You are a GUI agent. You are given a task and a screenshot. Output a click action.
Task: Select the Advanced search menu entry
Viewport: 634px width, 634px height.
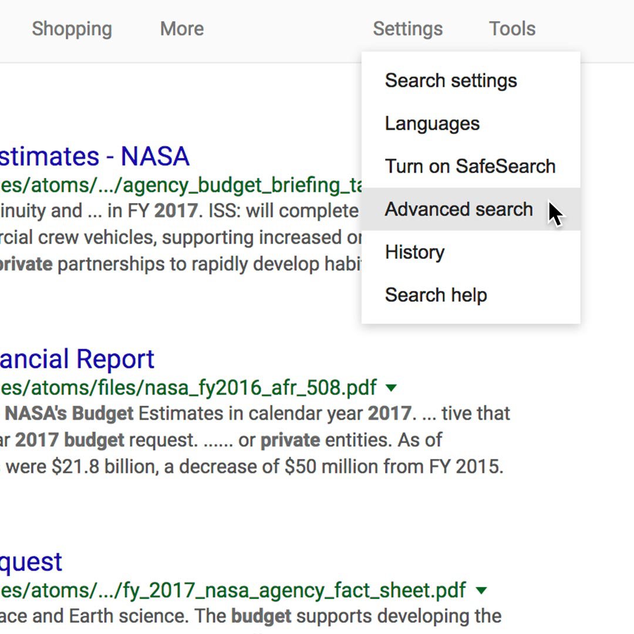tap(471, 209)
